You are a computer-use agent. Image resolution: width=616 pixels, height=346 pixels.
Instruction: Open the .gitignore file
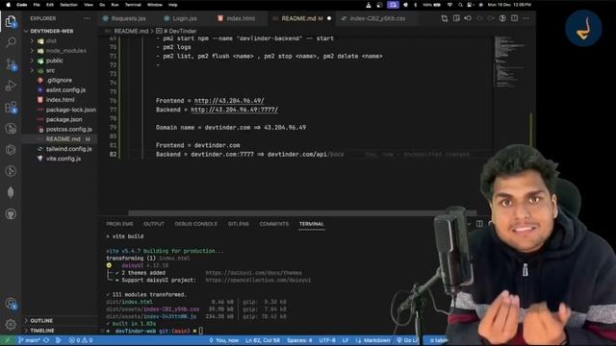(x=59, y=80)
